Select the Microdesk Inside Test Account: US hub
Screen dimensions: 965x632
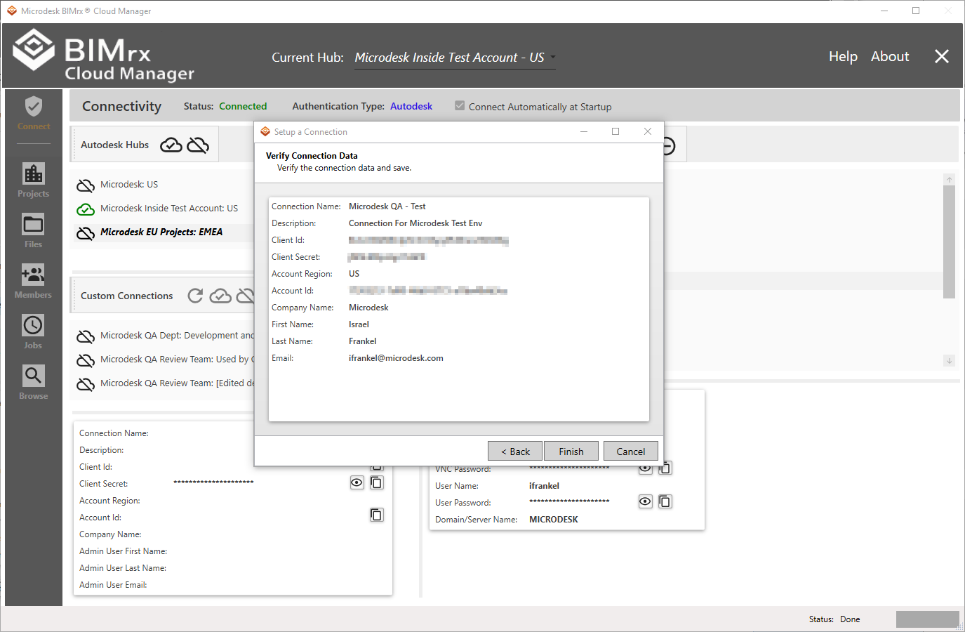coord(169,209)
